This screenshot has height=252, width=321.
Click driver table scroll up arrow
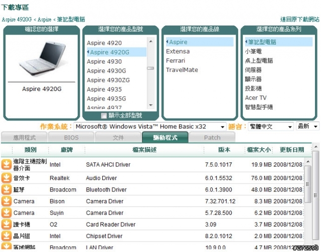coord(308,162)
